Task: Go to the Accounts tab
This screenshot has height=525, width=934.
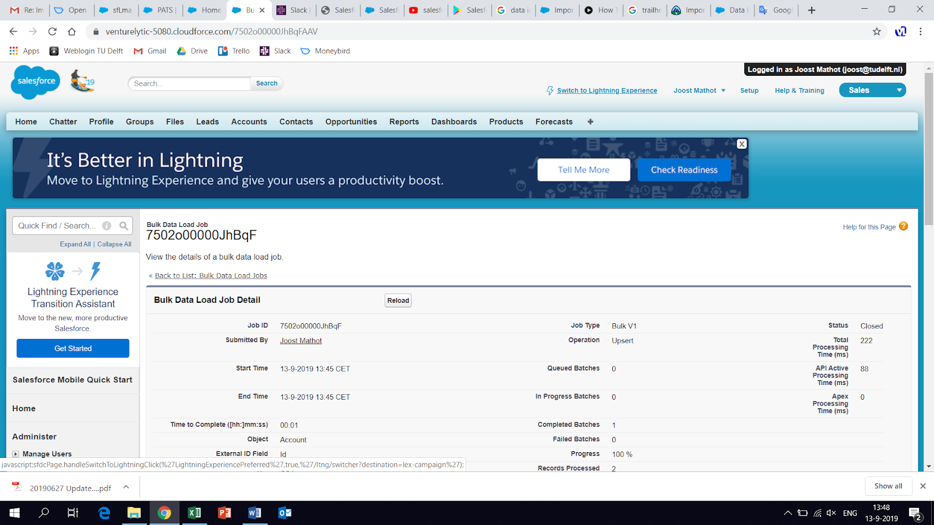Action: (249, 122)
